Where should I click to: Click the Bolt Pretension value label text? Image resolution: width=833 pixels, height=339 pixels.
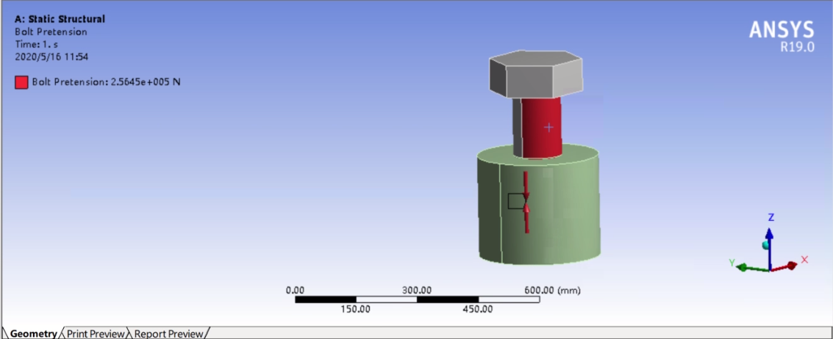pos(107,82)
